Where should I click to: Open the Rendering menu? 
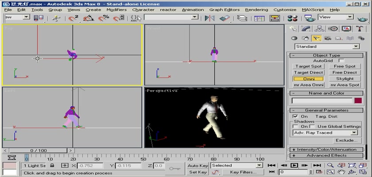point(256,9)
